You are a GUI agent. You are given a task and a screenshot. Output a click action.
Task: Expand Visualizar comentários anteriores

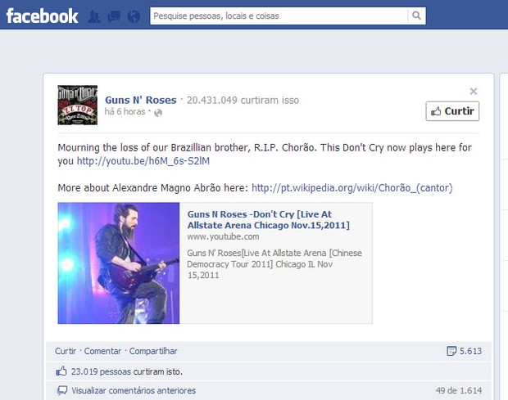(x=134, y=391)
